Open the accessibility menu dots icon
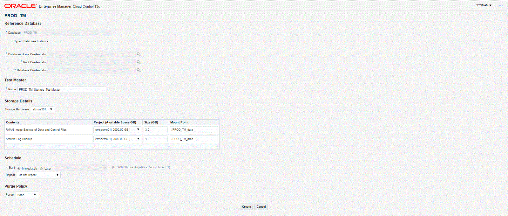The image size is (508, 216). (x=500, y=6)
